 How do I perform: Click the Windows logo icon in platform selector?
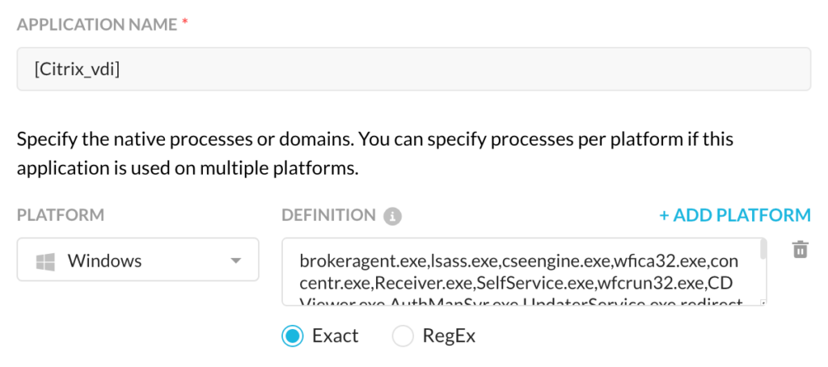45,261
